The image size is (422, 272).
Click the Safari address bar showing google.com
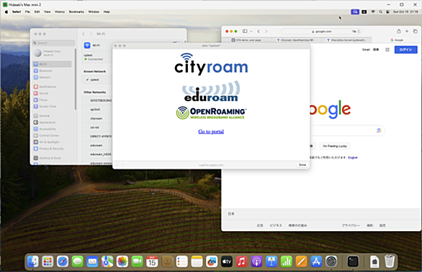pyautogui.click(x=322, y=32)
